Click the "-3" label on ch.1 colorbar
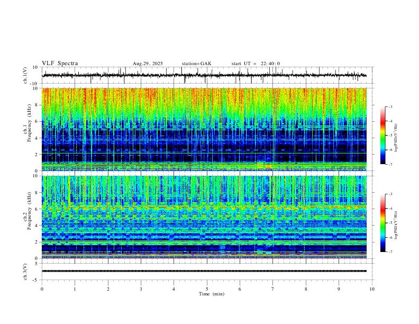This screenshot has height=324, width=419. [390, 106]
